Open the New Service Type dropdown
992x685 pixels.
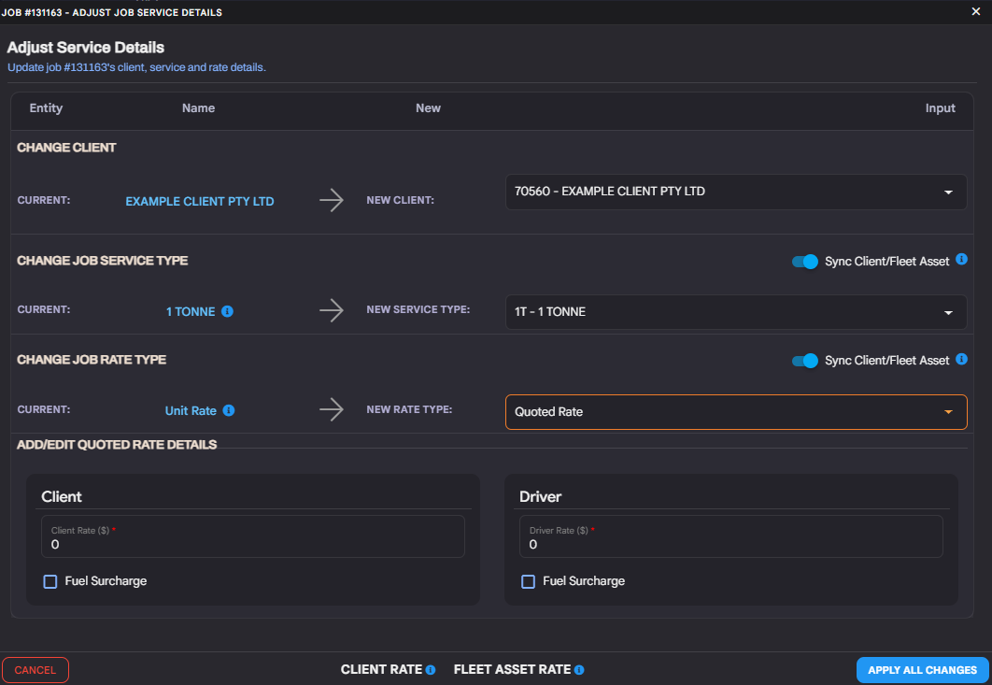click(736, 312)
